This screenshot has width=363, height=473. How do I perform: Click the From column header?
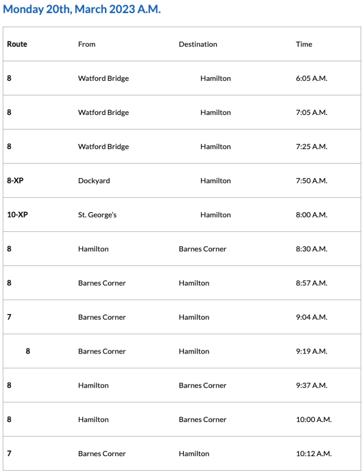click(x=87, y=44)
